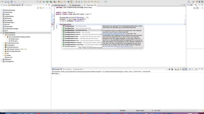Viewport: 204px width, 114px height.
Task: Click the Open Type icon in the toolbar
Action: tap(59, 2)
